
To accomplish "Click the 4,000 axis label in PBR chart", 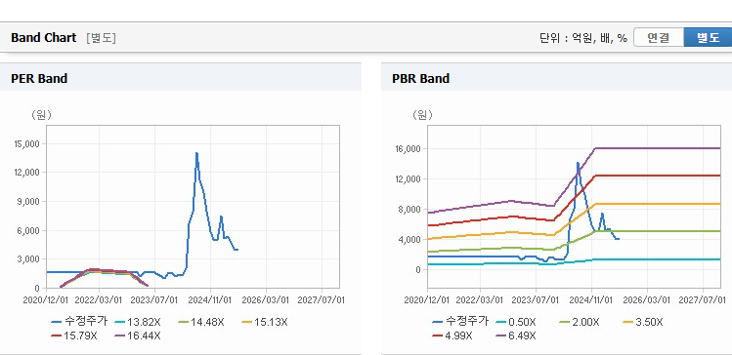I will click(410, 240).
